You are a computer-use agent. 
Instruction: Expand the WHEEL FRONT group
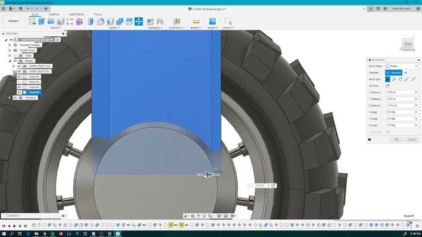pos(14,66)
